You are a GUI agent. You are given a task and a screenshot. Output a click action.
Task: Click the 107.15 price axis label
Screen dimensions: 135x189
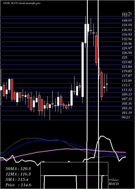pyautogui.click(x=127, y=99)
